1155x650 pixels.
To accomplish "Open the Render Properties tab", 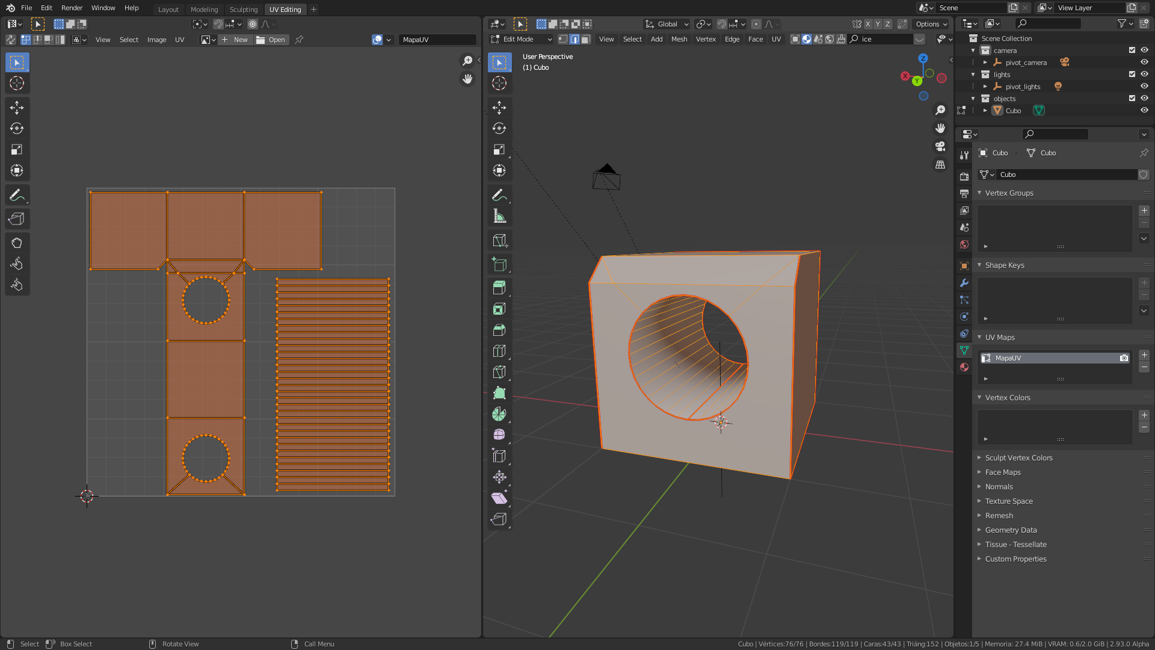I will pos(964,175).
